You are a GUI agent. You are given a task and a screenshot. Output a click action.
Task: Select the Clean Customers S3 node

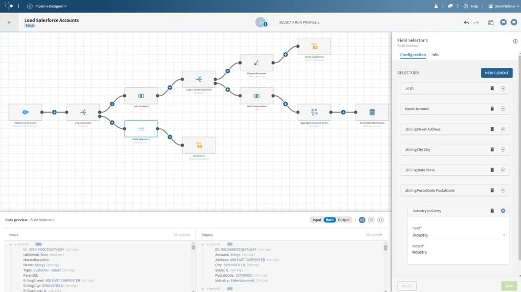(x=314, y=46)
